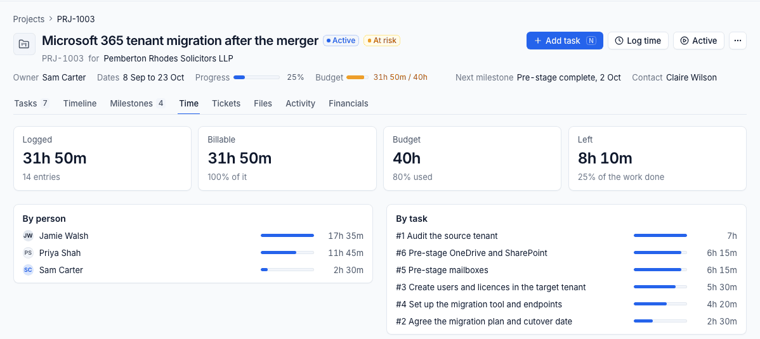
Task: Click the blue Active status badge
Action: point(341,41)
